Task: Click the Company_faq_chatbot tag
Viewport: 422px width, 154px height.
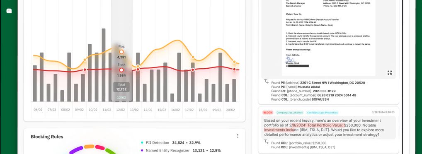Action: pos(289,113)
